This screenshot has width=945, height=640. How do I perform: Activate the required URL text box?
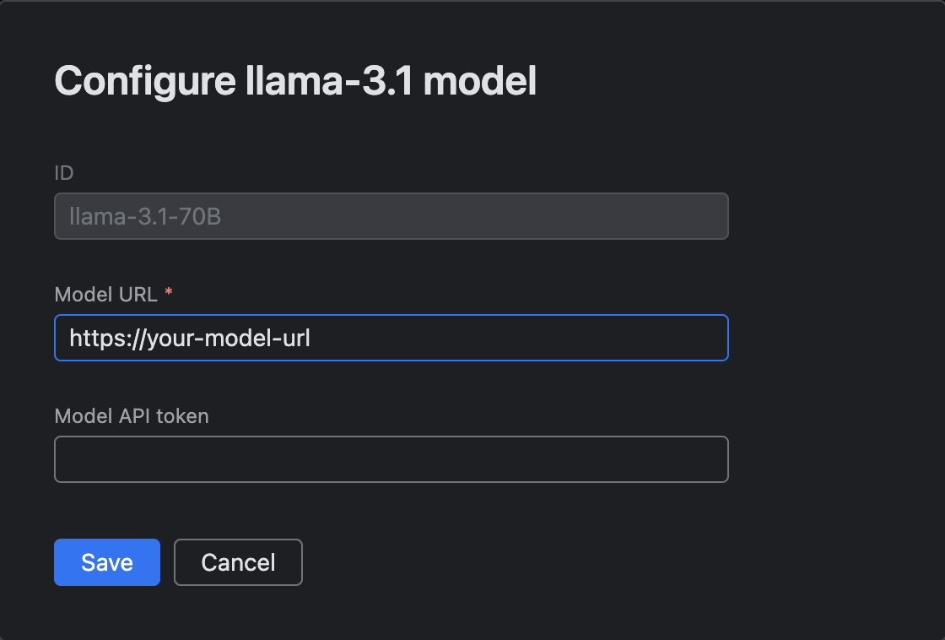(391, 338)
